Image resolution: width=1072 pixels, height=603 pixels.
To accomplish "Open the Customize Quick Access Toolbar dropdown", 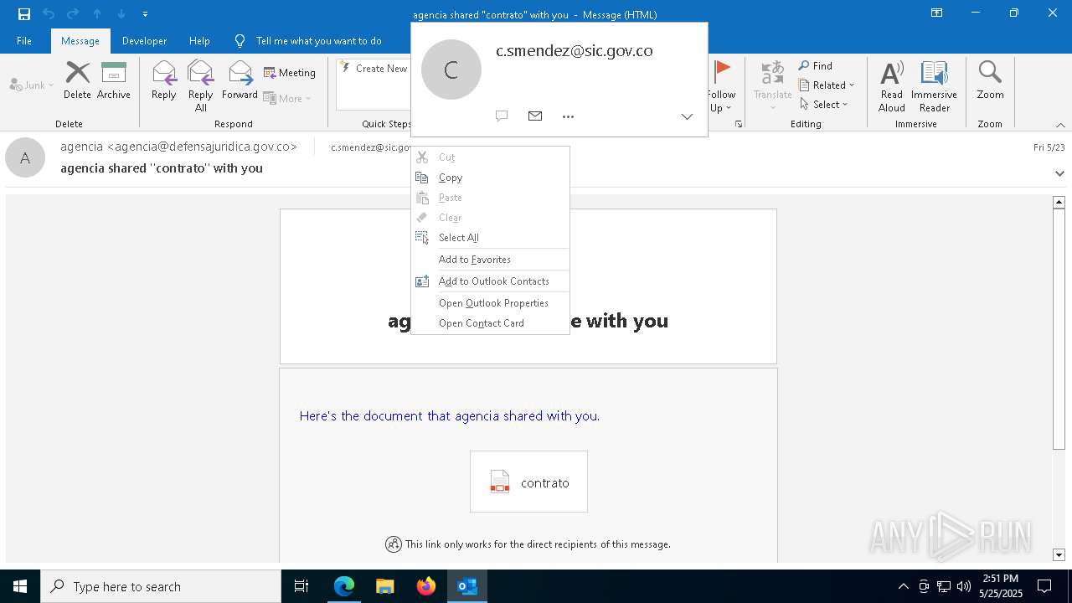I will click(x=145, y=14).
